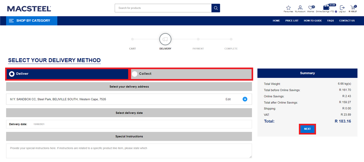Open the Price List menu item
364x162 pixels.
(292, 21)
